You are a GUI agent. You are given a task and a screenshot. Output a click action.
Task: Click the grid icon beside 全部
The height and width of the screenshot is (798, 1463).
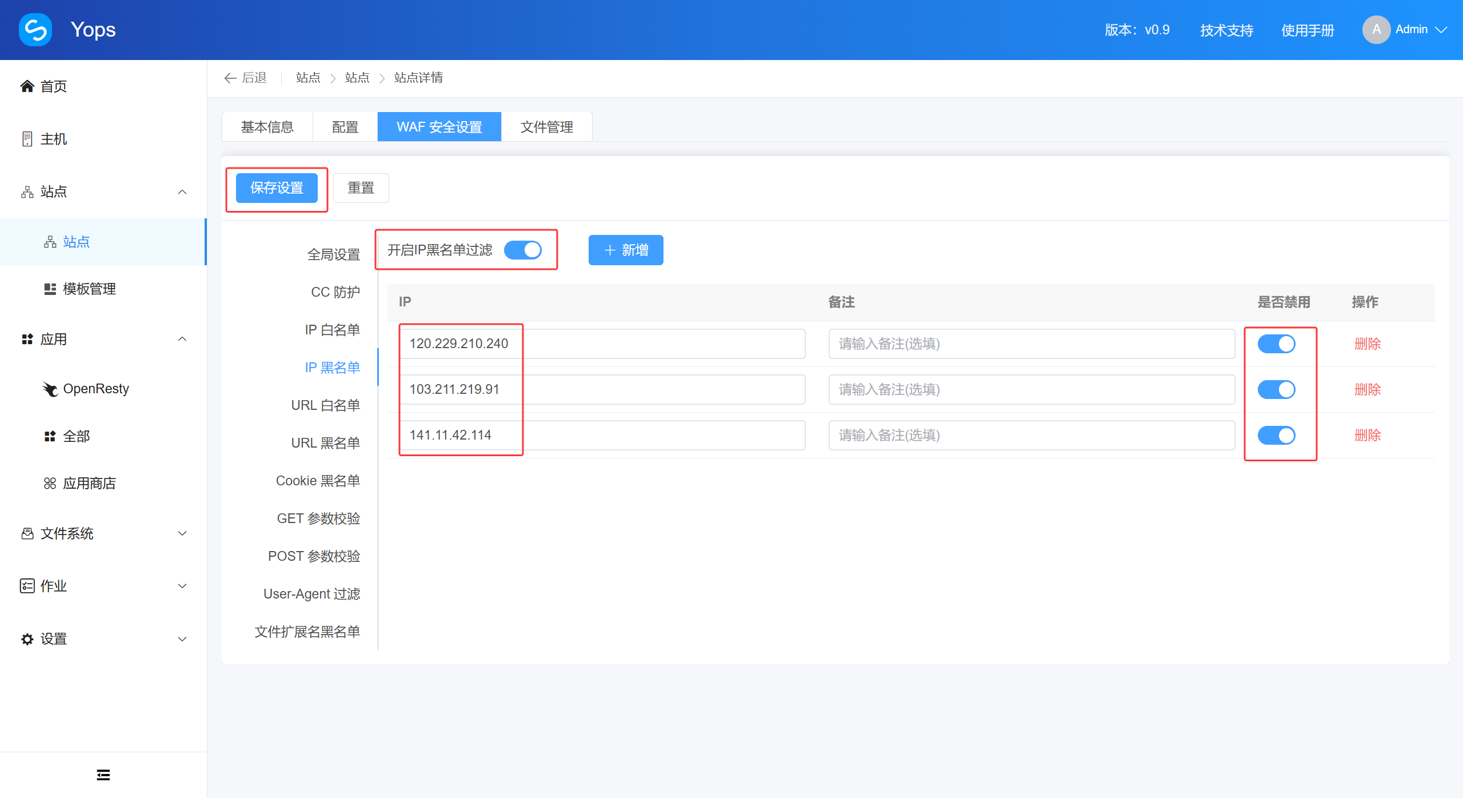coord(50,436)
